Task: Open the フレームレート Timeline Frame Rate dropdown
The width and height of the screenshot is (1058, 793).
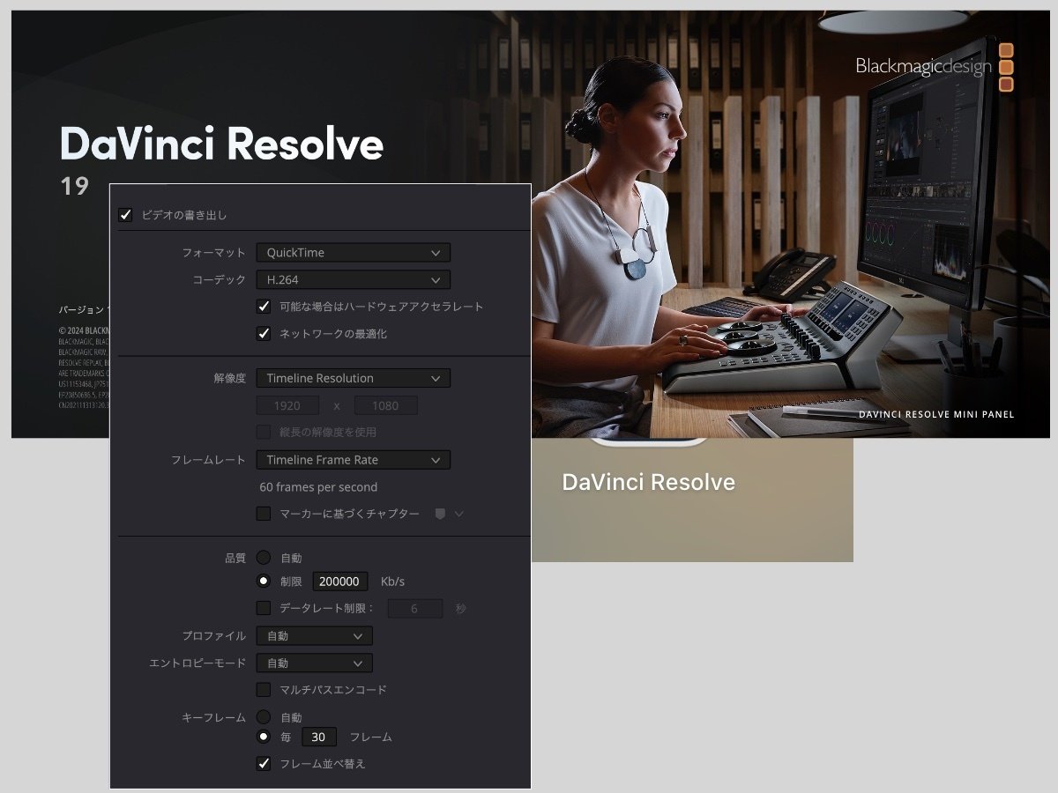Action: pos(353,460)
